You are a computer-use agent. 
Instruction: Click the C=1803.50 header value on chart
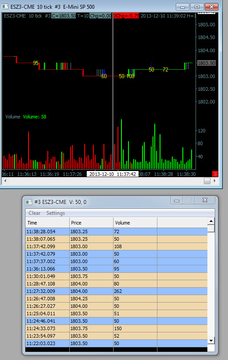[64, 16]
